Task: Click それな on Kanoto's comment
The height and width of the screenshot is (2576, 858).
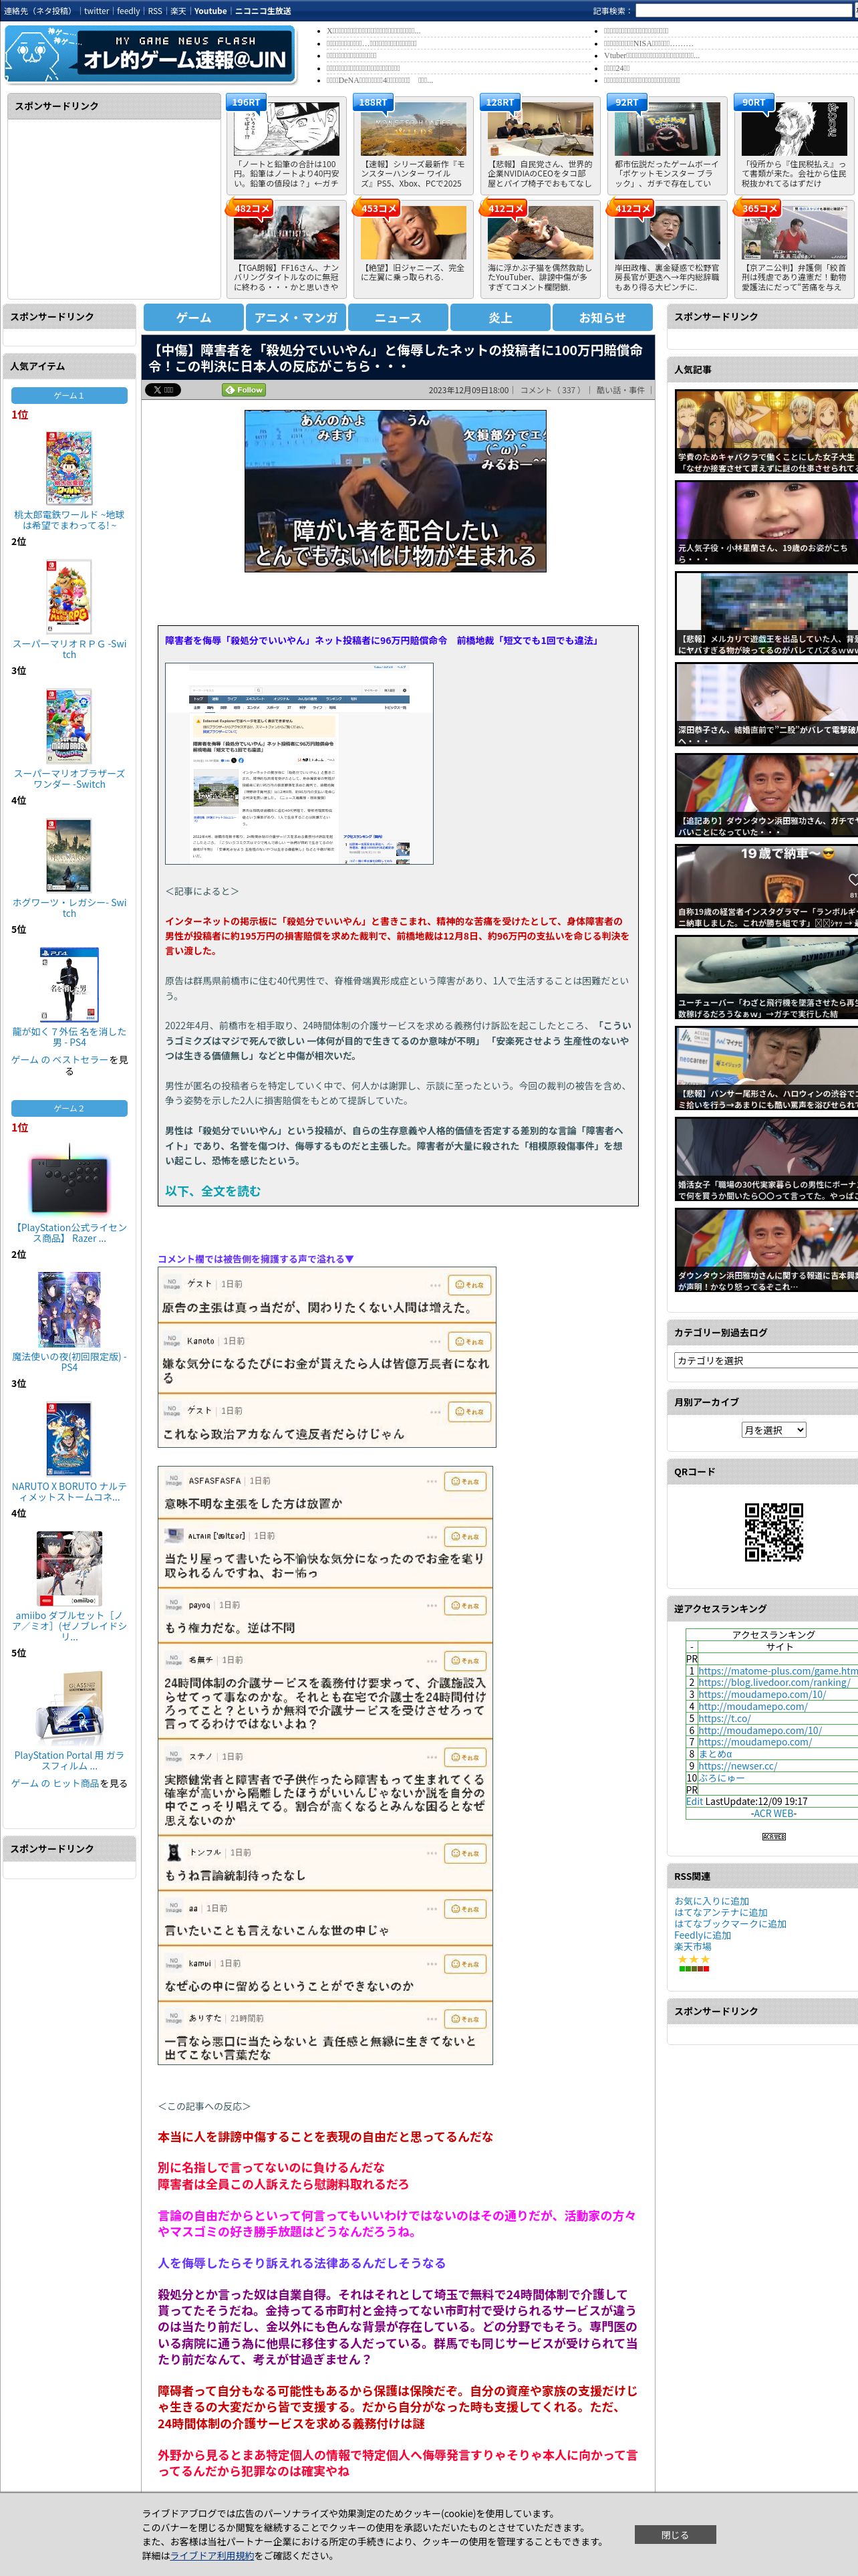Action: [470, 1342]
